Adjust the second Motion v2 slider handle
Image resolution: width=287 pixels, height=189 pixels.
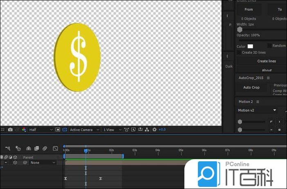(240, 130)
